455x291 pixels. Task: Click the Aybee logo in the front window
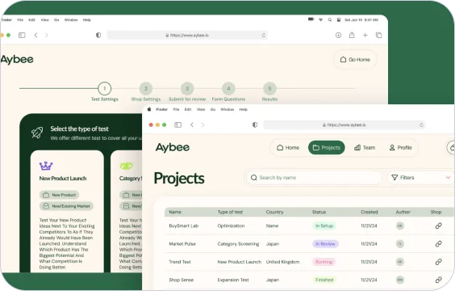tap(173, 148)
